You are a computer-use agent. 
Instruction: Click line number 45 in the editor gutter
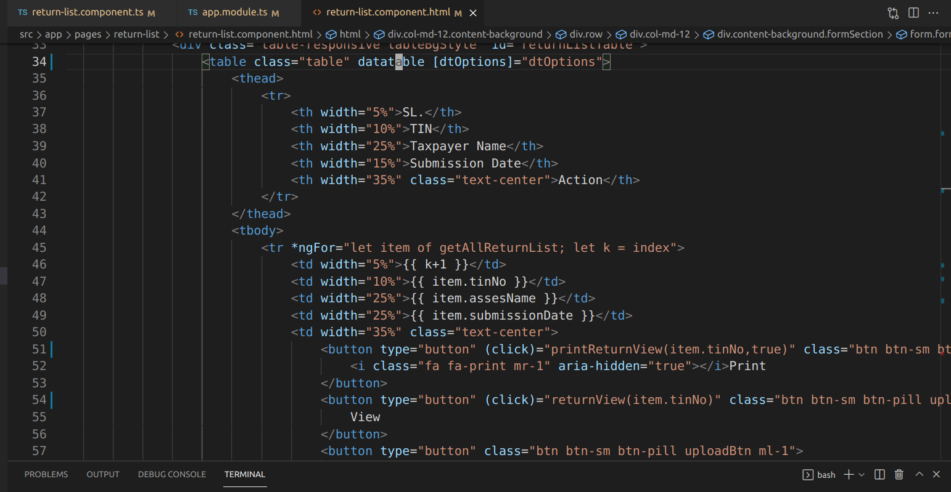pos(39,247)
